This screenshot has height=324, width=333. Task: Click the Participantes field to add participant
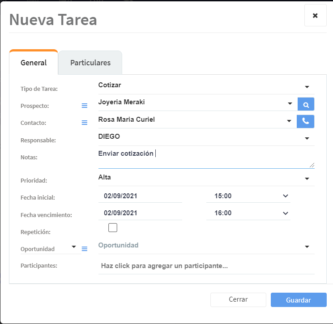coord(206,266)
